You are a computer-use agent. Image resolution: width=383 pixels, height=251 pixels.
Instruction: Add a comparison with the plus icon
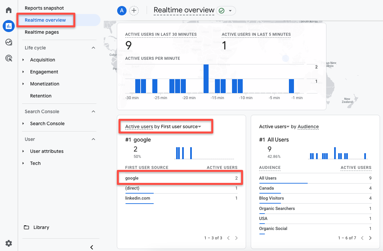tap(134, 10)
